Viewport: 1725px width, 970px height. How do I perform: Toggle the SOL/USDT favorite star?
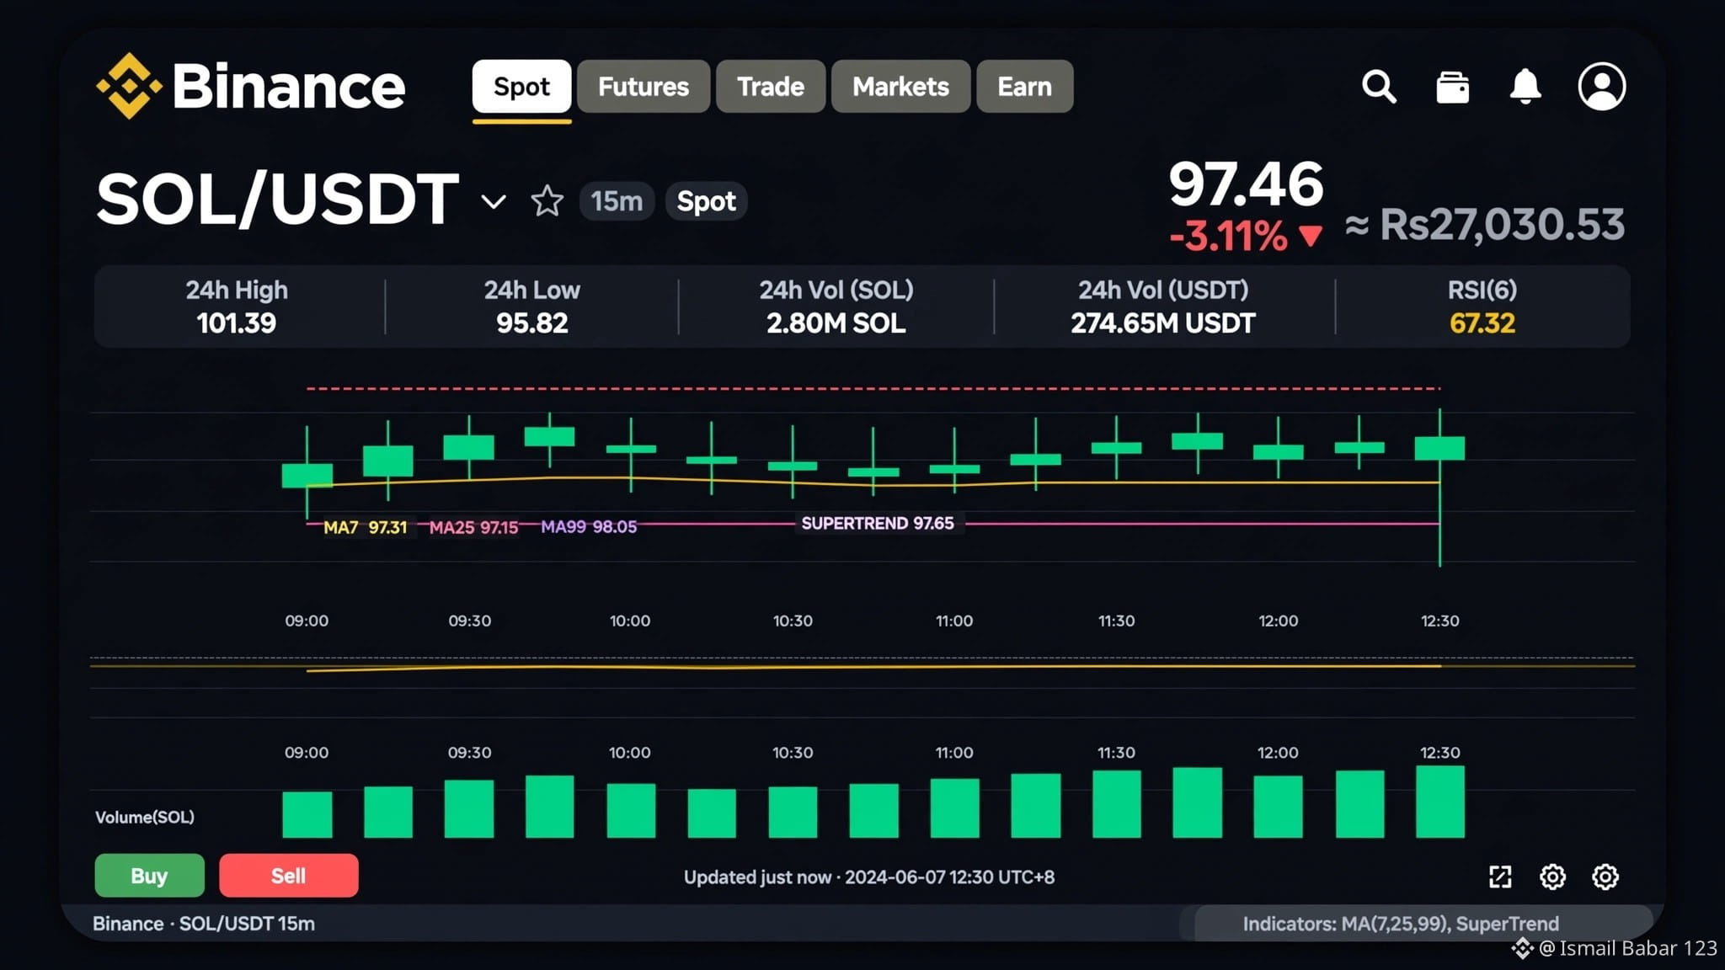pos(547,201)
